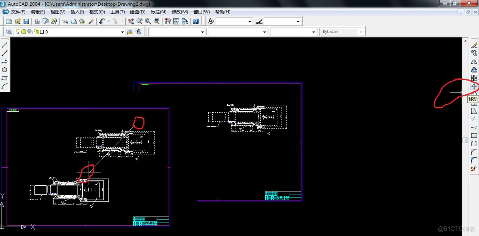Viewport: 479px width, 236px height.
Task: Toggle layer 0 freeze sun icon
Action: pos(23,32)
